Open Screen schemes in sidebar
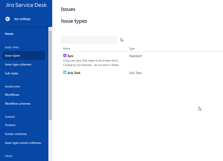The height and width of the screenshot is (161, 223). [x=16, y=134]
